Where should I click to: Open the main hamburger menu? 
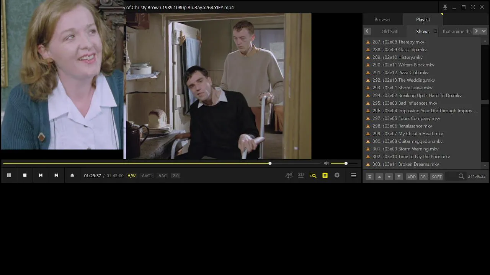[354, 175]
